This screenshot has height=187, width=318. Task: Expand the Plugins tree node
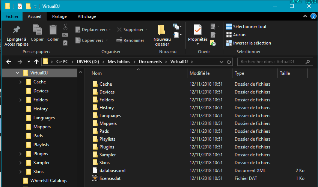(x=21, y=154)
